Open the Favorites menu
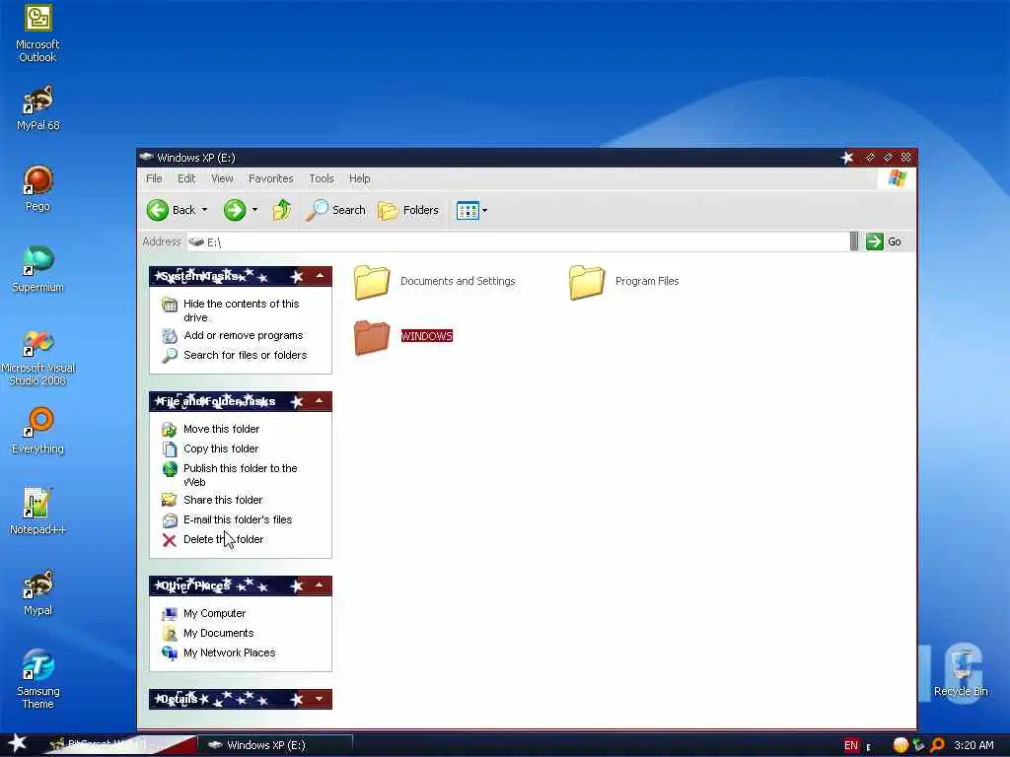This screenshot has height=757, width=1010. pyautogui.click(x=270, y=178)
